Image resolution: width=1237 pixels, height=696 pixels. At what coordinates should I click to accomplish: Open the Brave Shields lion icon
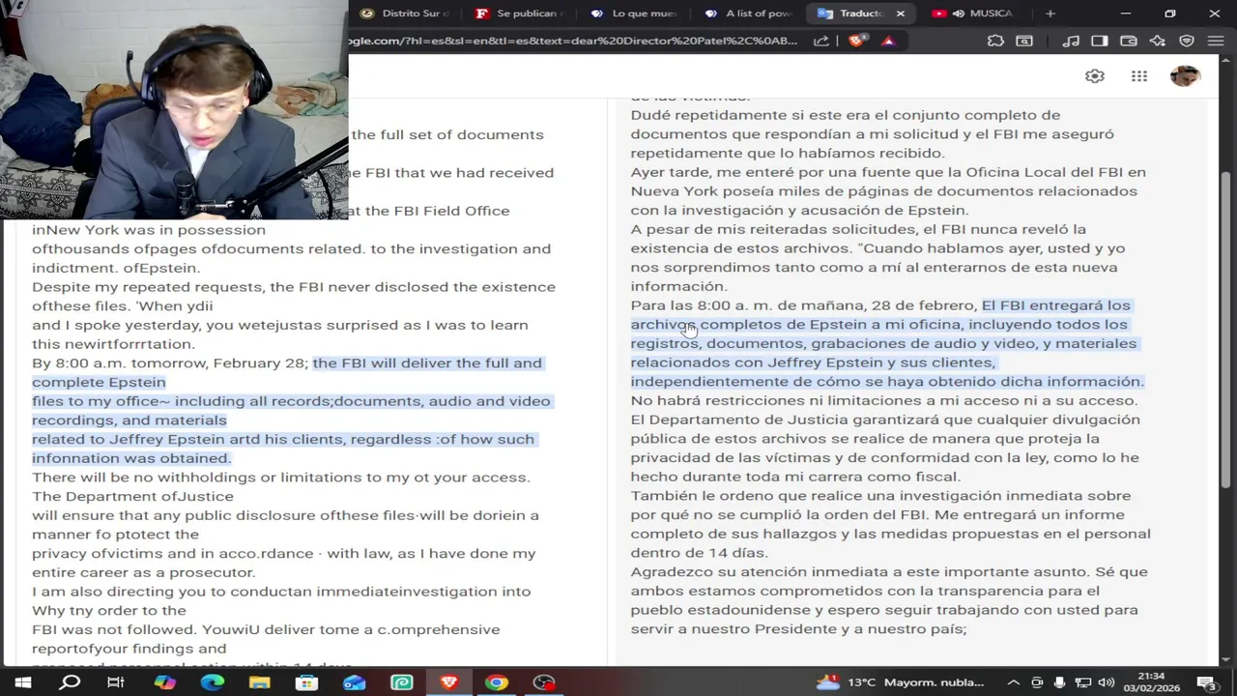855,41
